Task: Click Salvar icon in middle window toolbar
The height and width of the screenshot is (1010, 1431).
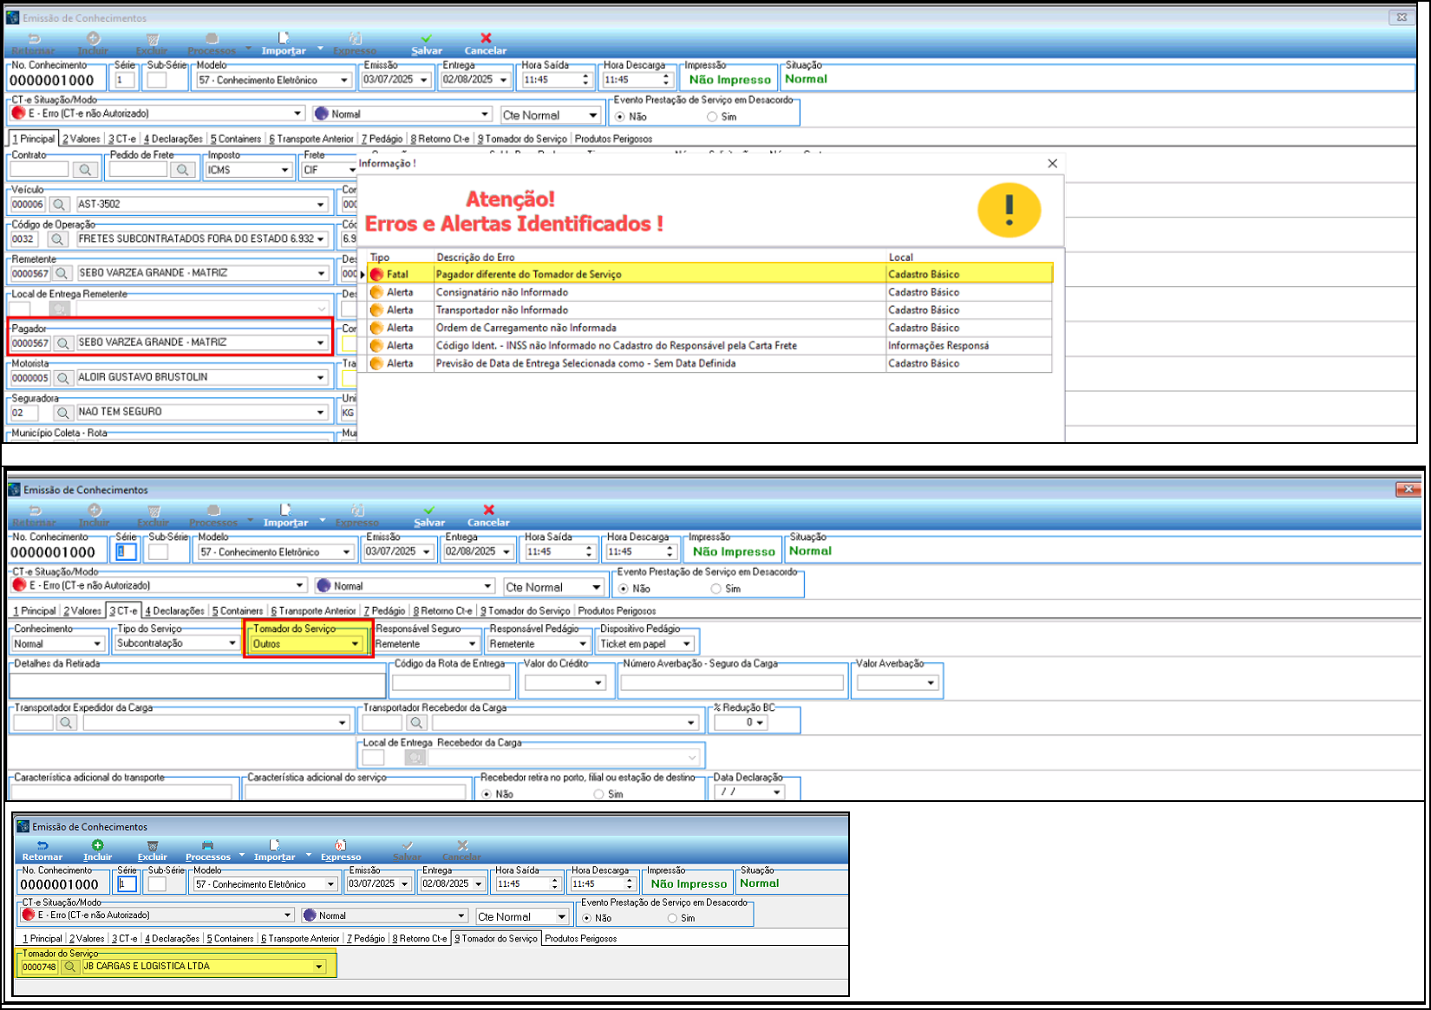Action: 428,510
